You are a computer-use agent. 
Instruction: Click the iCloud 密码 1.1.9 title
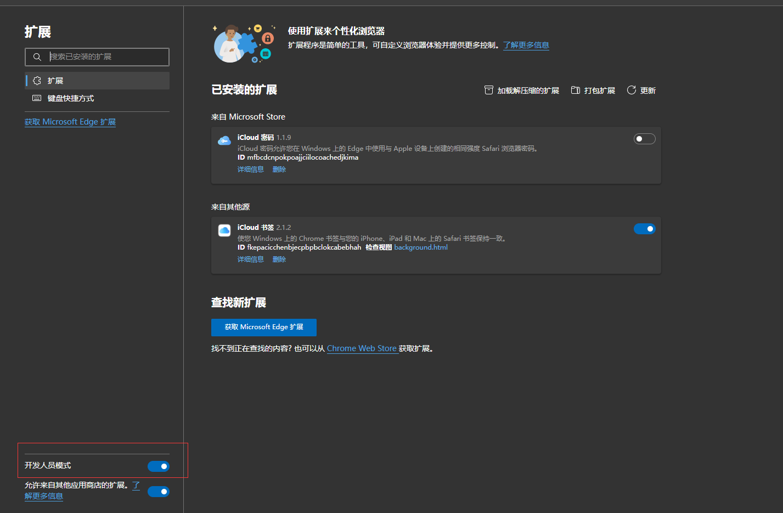(x=264, y=138)
